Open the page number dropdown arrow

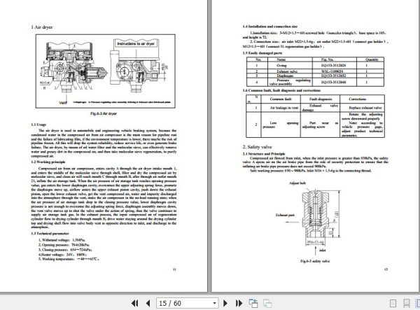click(x=214, y=303)
